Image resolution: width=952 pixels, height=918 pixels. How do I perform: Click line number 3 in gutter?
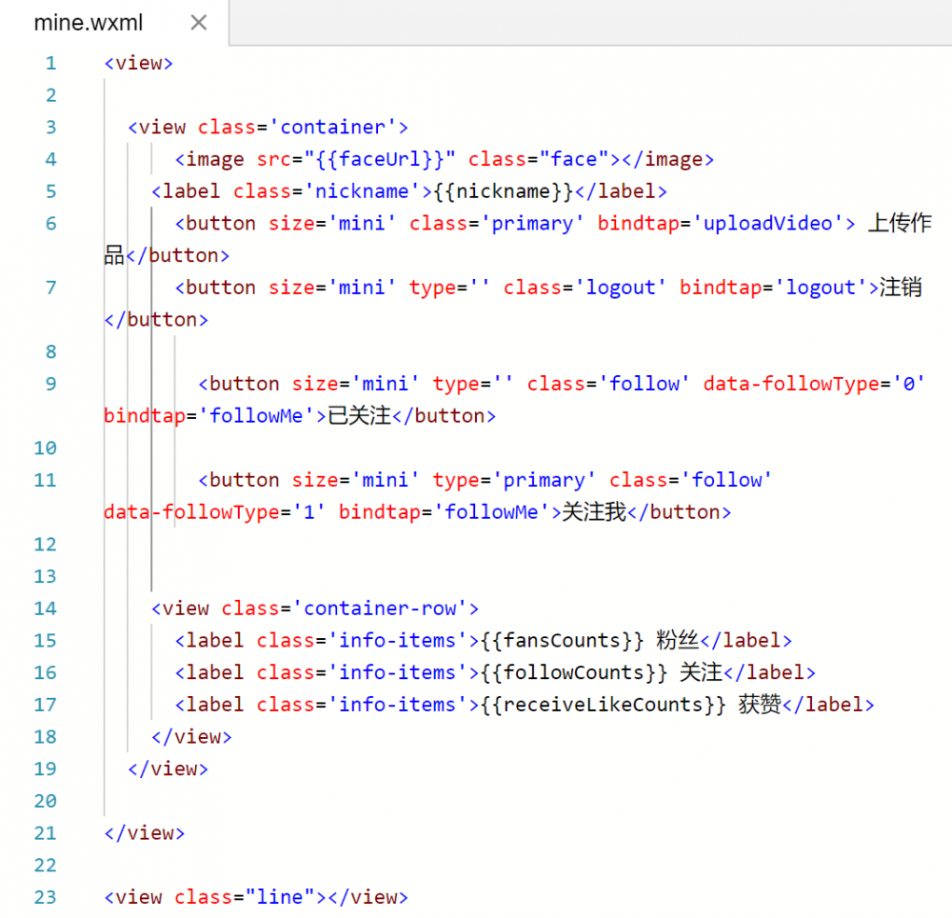click(x=51, y=128)
